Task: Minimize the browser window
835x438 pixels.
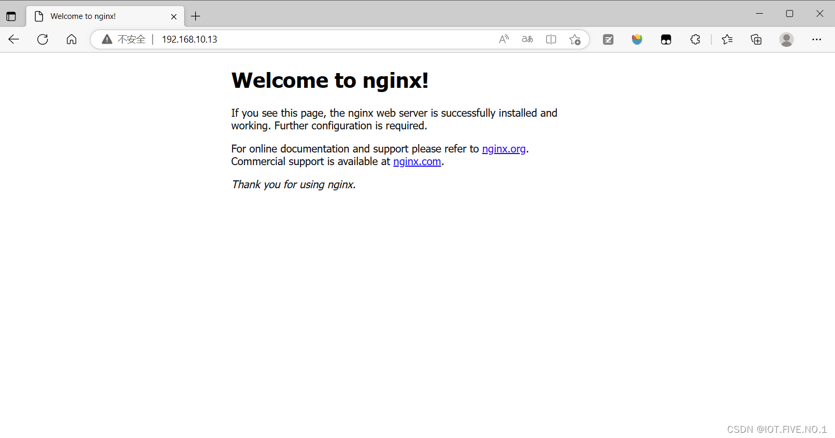Action: tap(759, 14)
